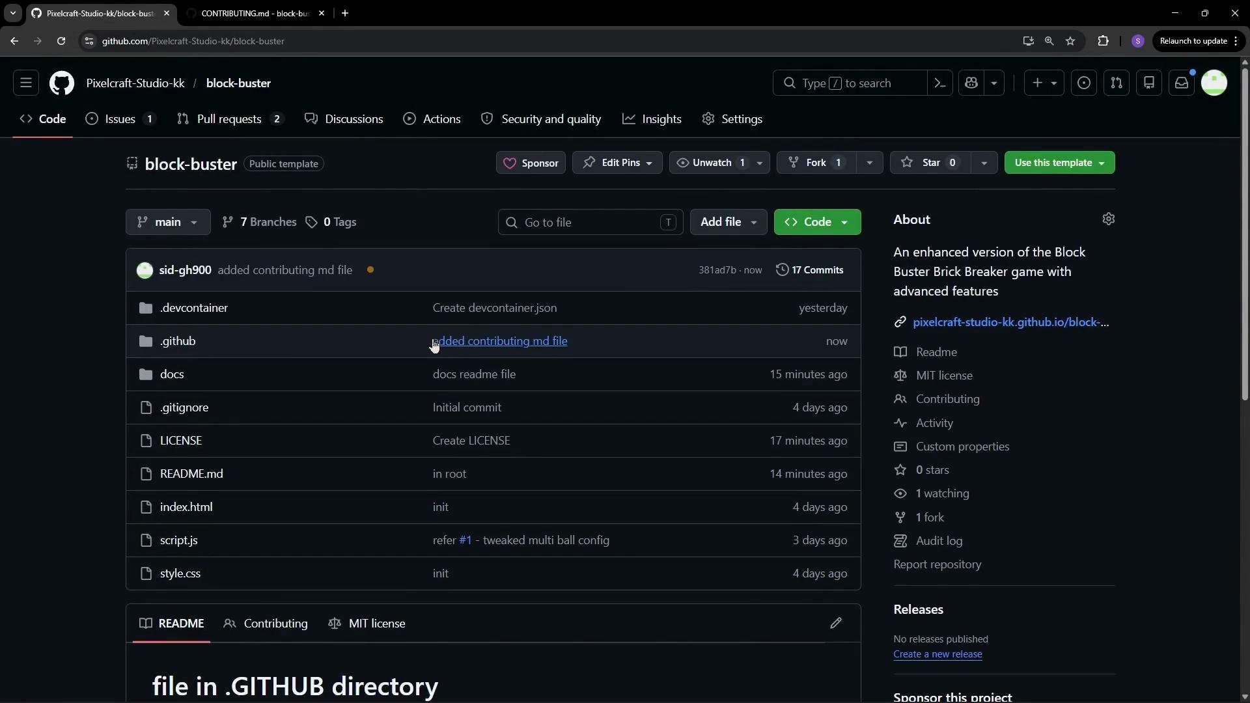This screenshot has width=1250, height=703.
Task: Open the issues shortcut icon in header
Action: (1084, 83)
